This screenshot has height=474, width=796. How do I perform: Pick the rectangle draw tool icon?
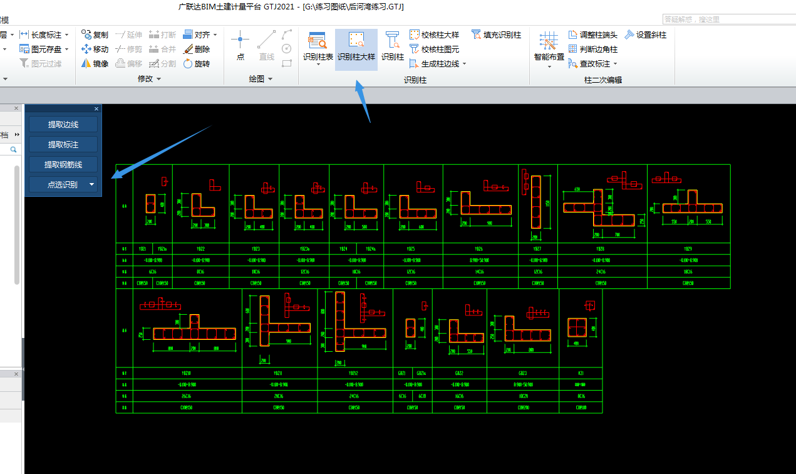(287, 63)
